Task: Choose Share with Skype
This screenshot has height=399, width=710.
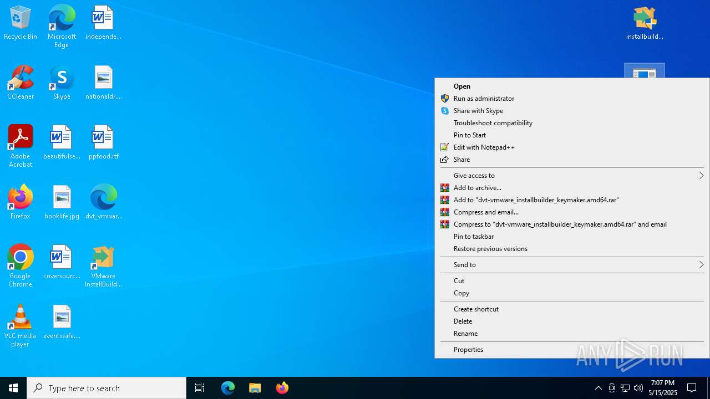Action: pyautogui.click(x=572, y=111)
